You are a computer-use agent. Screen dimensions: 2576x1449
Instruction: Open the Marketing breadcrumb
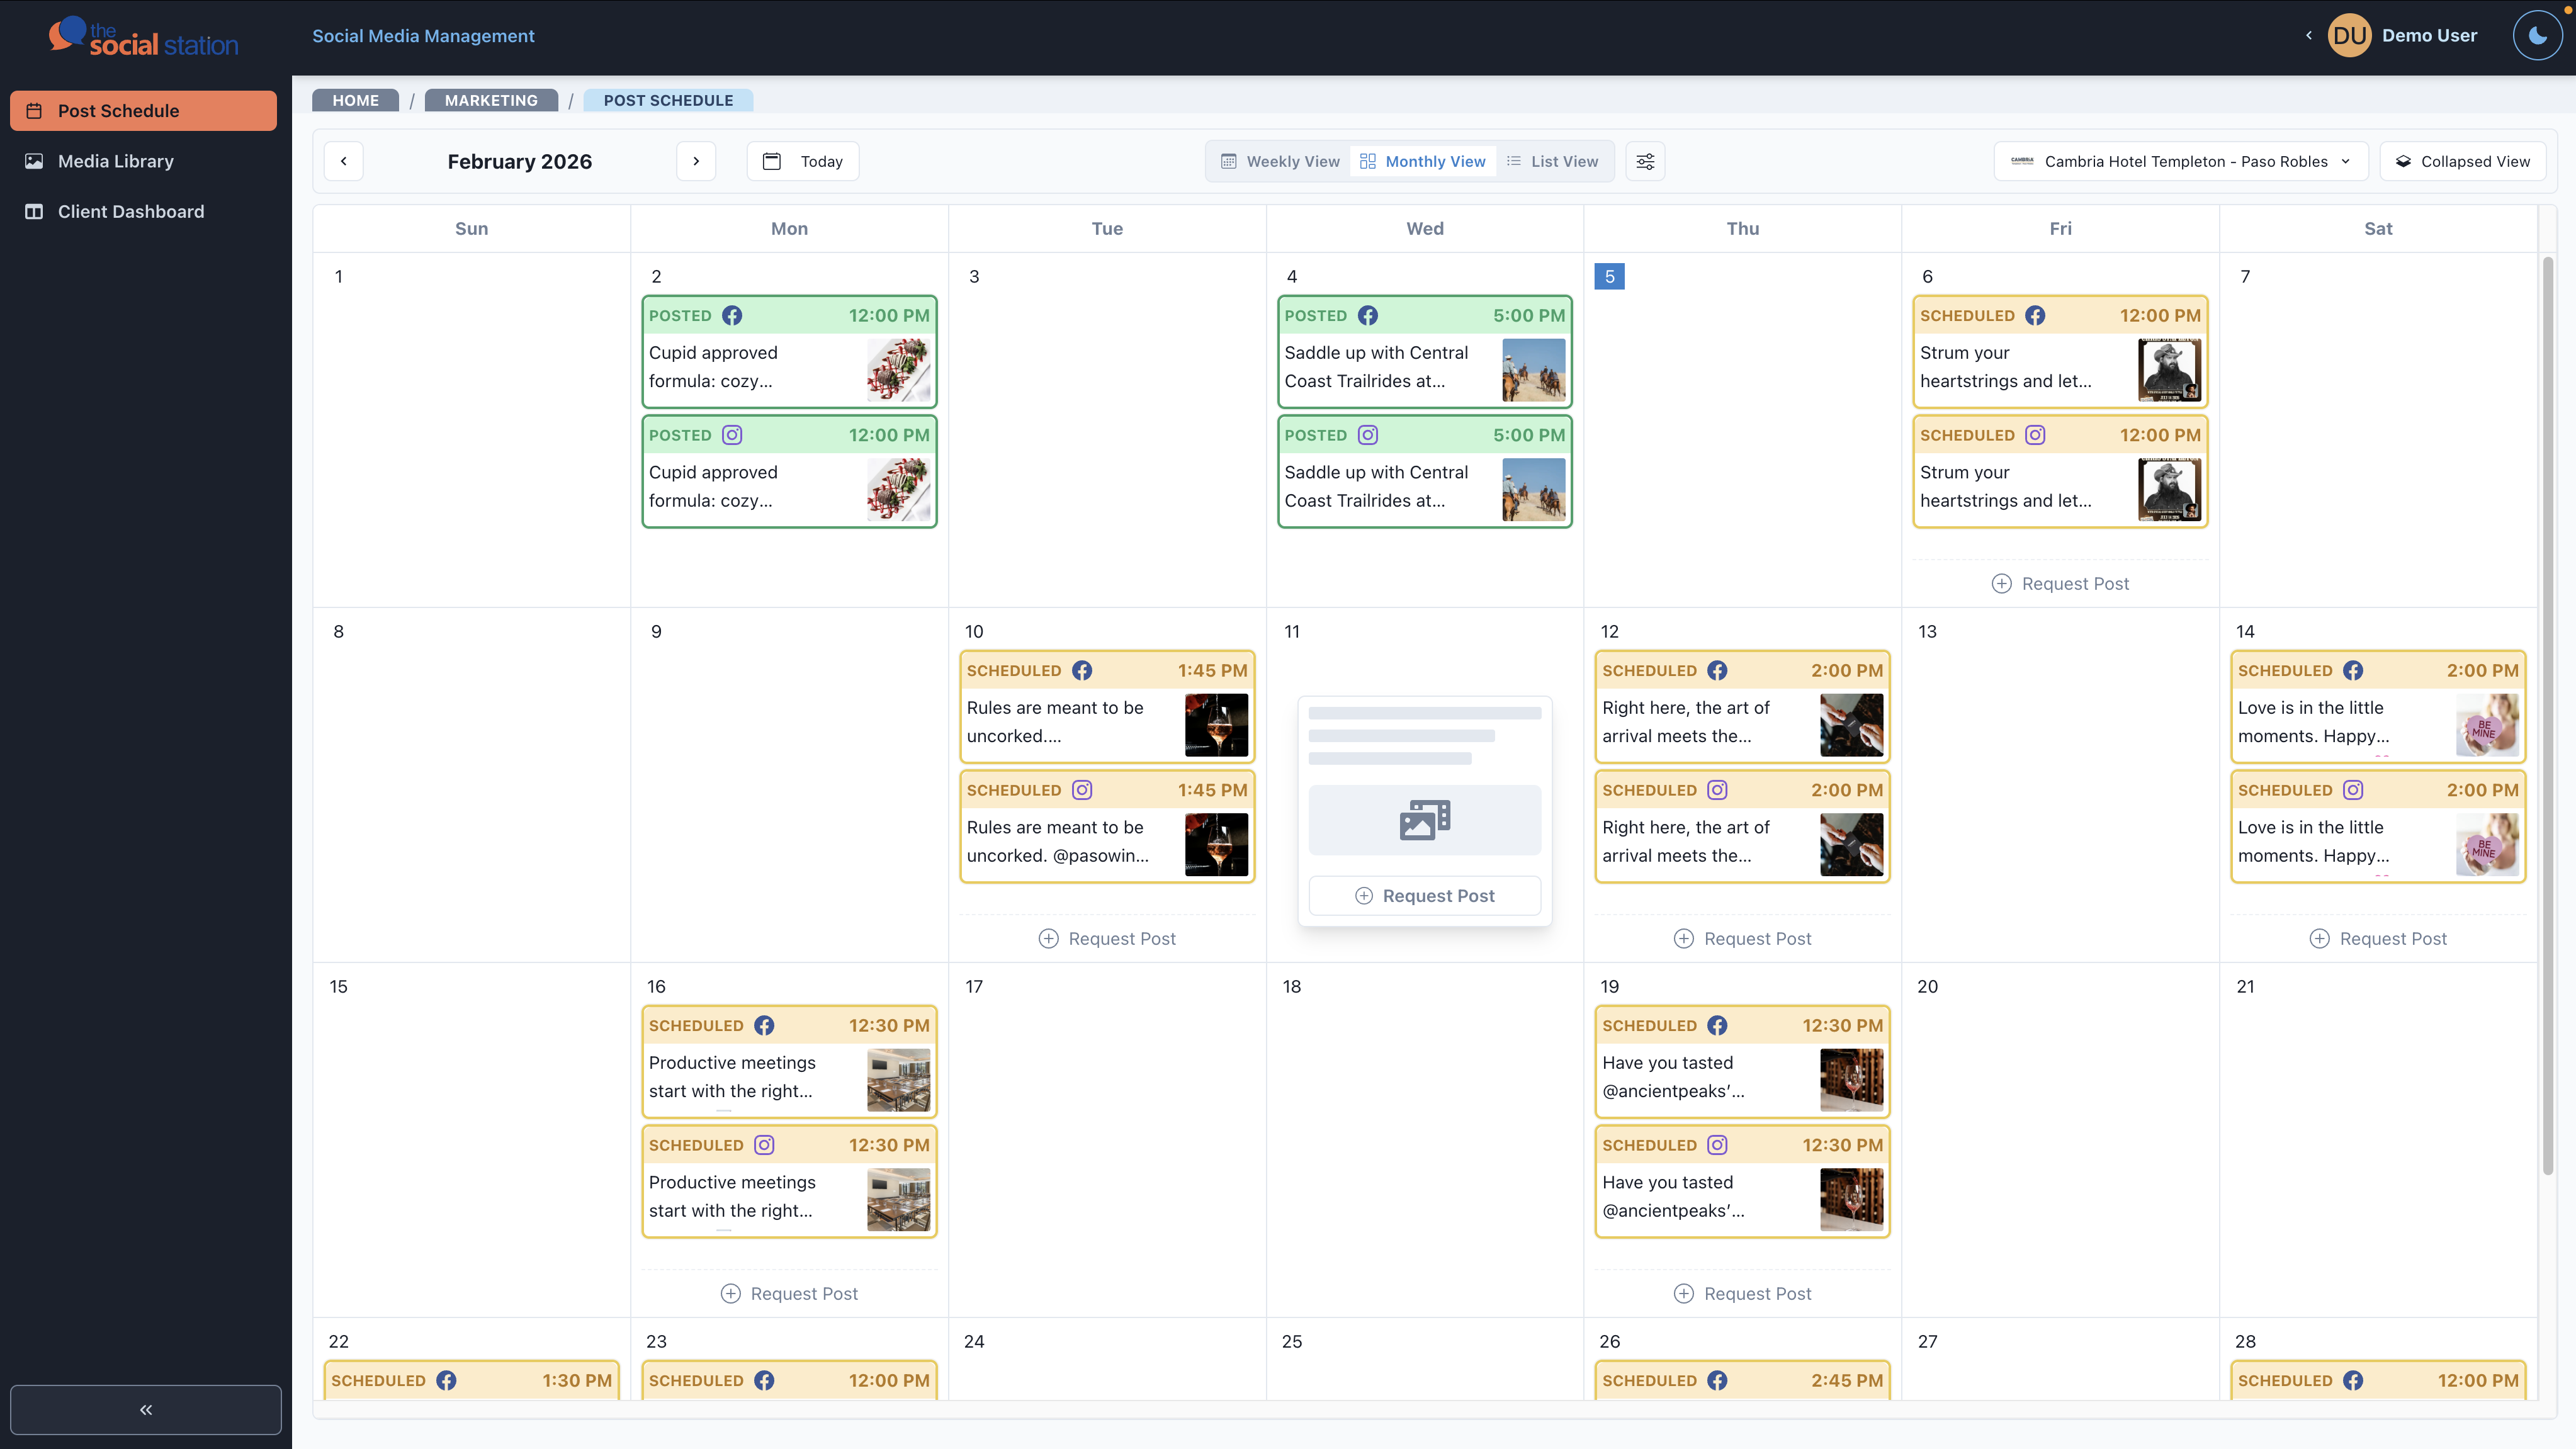pos(490,100)
